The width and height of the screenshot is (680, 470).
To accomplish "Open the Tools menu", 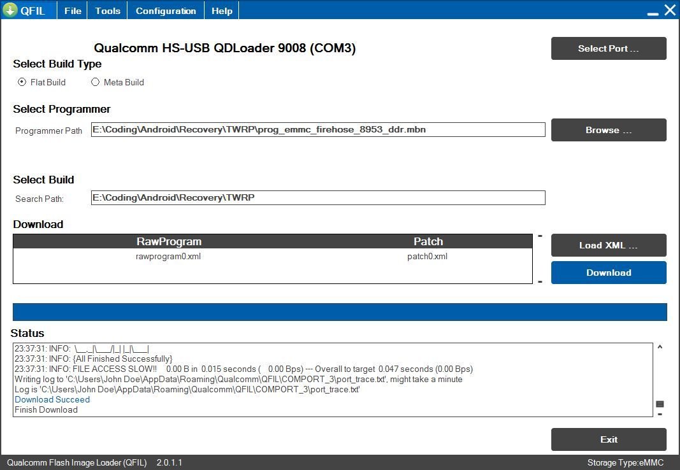I will (107, 10).
